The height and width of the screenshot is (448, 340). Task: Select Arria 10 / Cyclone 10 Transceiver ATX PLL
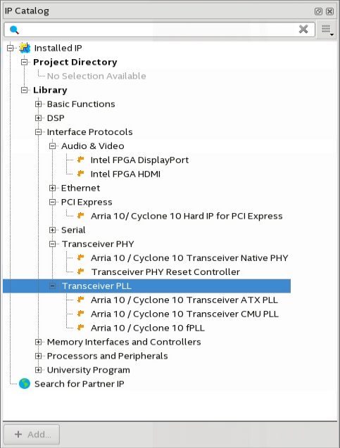pos(184,300)
